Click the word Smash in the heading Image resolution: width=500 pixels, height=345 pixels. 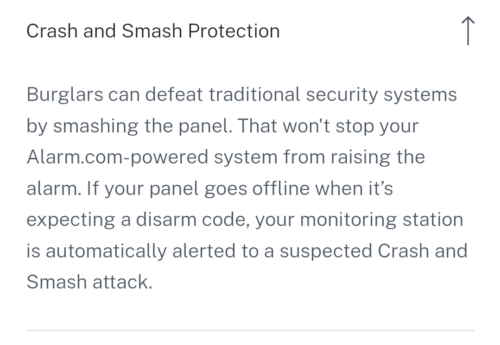click(x=152, y=31)
